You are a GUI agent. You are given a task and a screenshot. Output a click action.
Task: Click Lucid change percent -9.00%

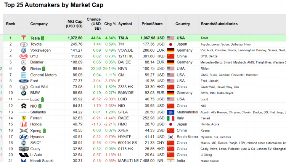pos(110,99)
